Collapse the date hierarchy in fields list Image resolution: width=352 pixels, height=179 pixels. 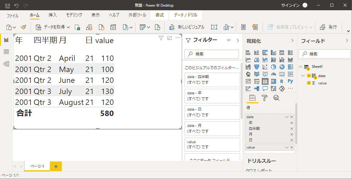coord(303,76)
